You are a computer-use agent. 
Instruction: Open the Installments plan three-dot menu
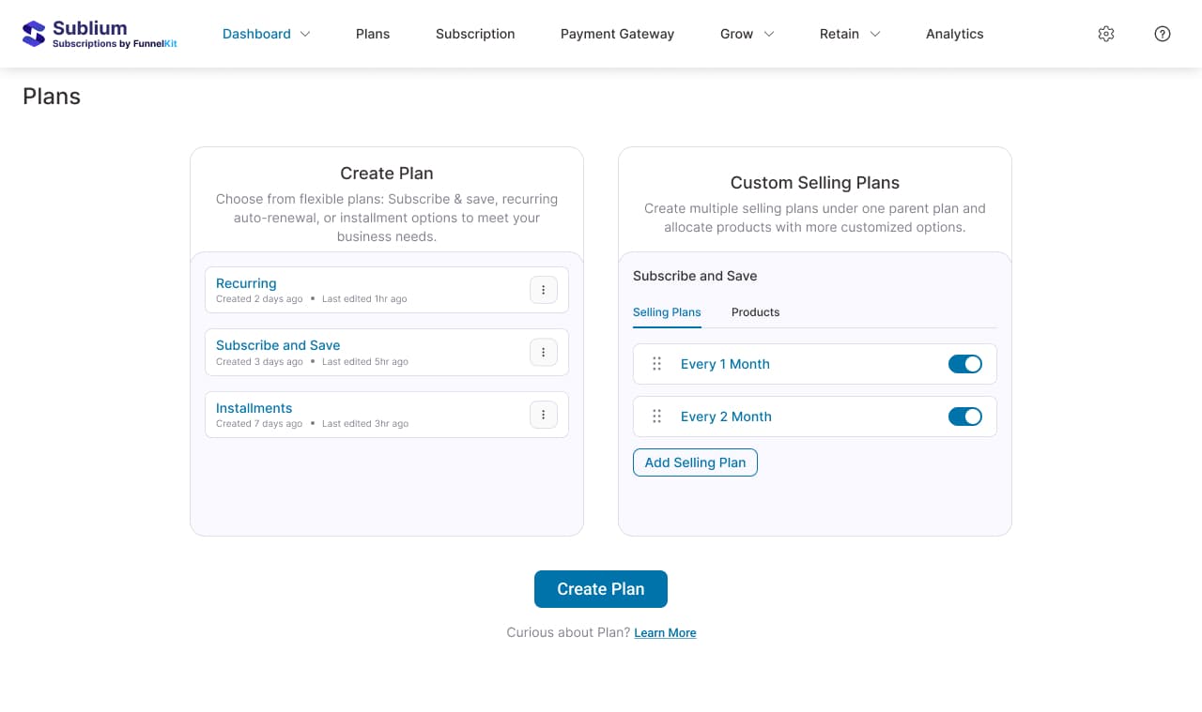tap(544, 415)
